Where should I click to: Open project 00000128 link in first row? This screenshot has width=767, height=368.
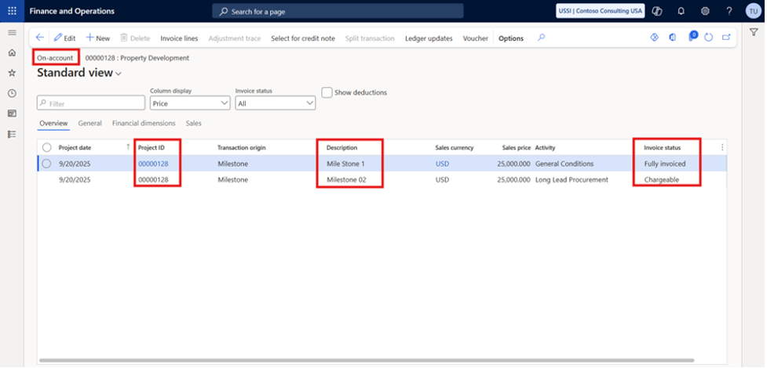click(153, 164)
